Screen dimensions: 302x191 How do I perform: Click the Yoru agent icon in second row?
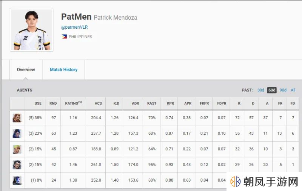pyautogui.click(x=17, y=133)
